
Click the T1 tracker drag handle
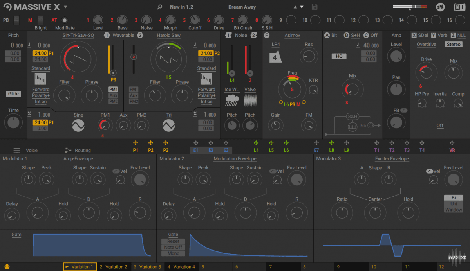[x=377, y=143]
